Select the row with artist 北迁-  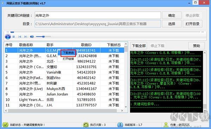(x=64, y=62)
